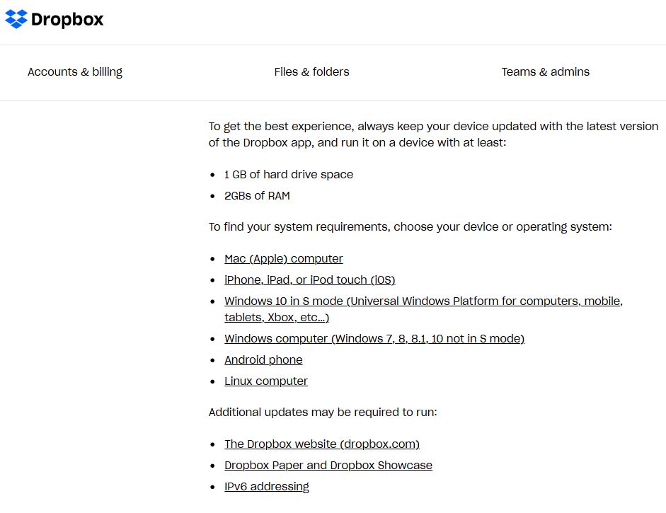Click the Windows computer (Windows 7, 8, 8.1) link
Screen dimensions: 666x513
pos(374,339)
